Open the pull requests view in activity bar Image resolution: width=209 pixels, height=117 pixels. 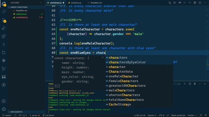(x=4, y=52)
